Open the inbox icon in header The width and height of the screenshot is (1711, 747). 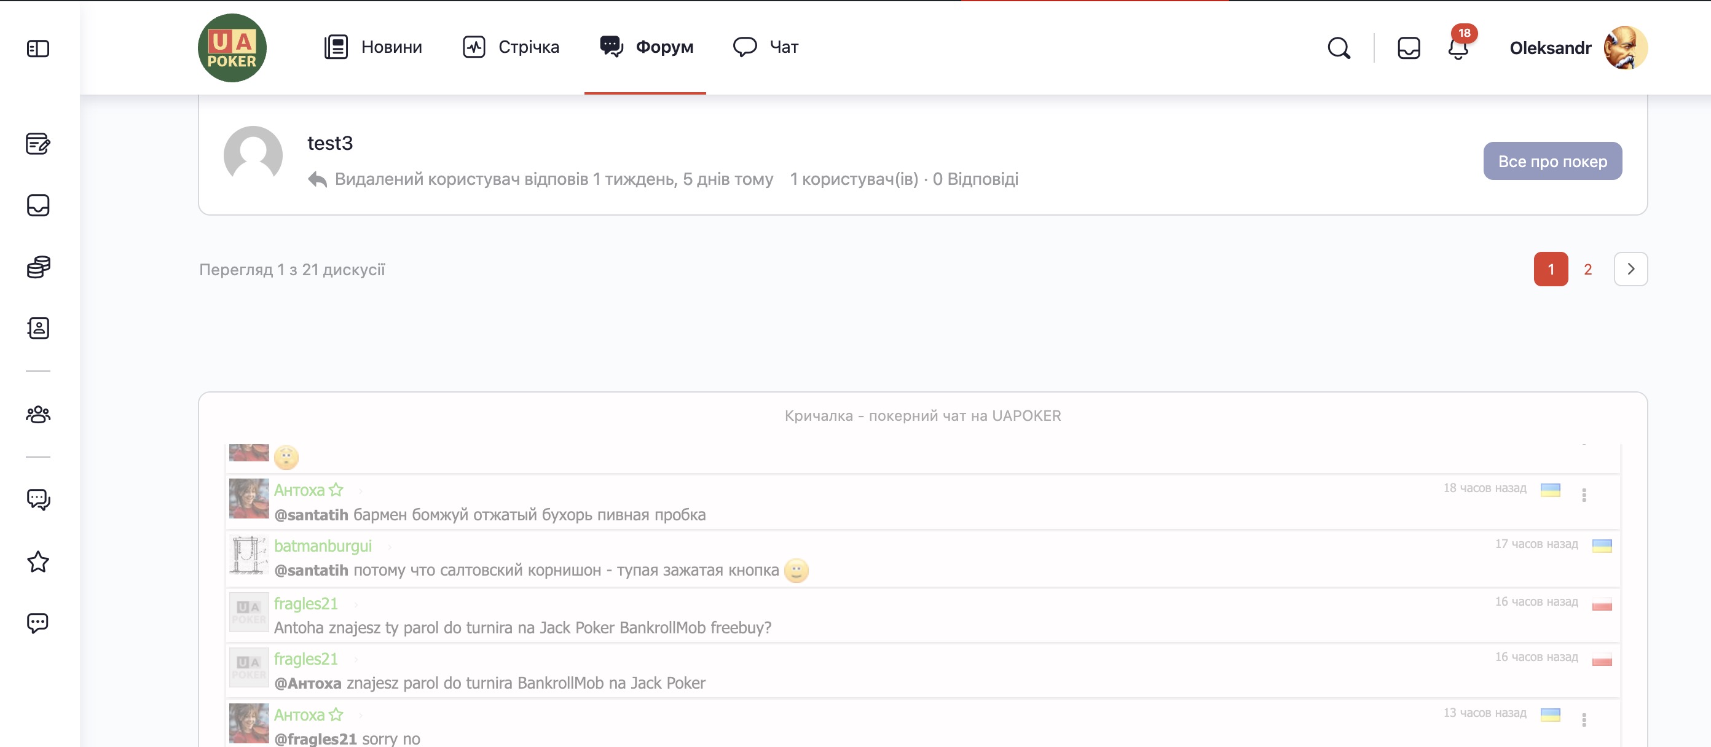tap(1408, 48)
